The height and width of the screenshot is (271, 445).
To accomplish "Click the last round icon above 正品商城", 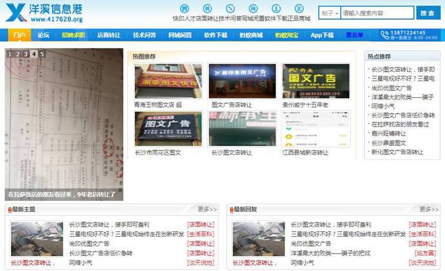I will [x=297, y=8].
